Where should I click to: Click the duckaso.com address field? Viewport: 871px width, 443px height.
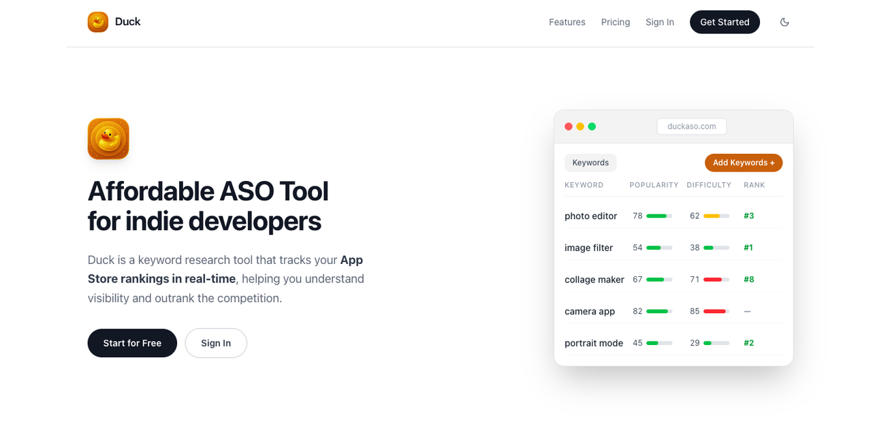pos(692,127)
